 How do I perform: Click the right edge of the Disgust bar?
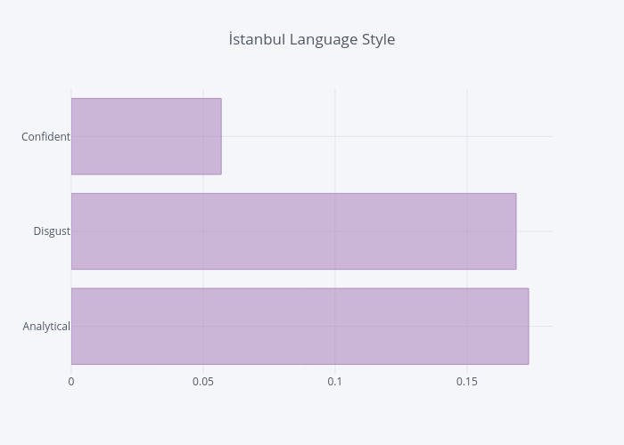pyautogui.click(x=516, y=231)
